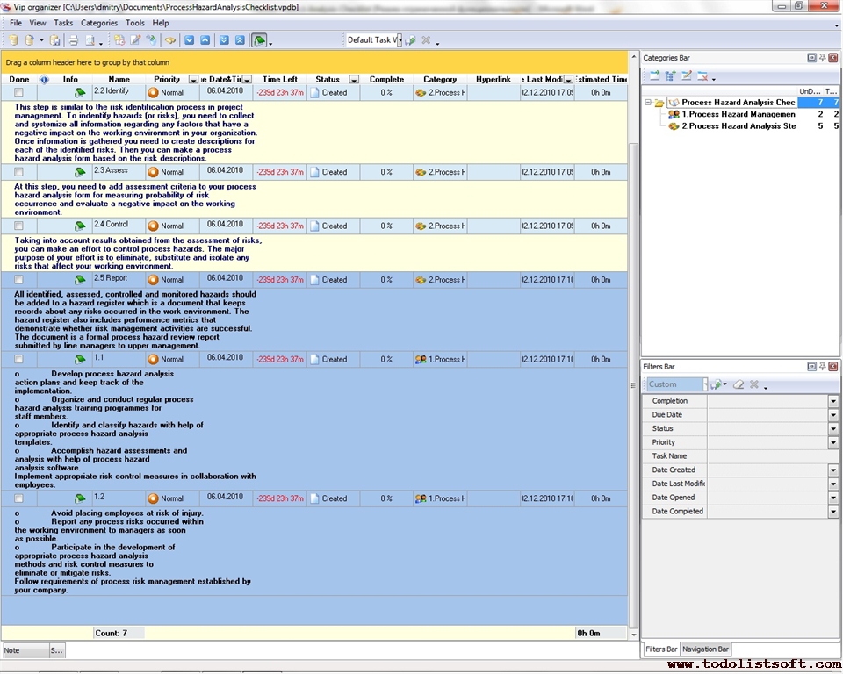Screen dimensions: 843x674
Task: Mark task 2.5 Report as done
Action: [x=18, y=280]
